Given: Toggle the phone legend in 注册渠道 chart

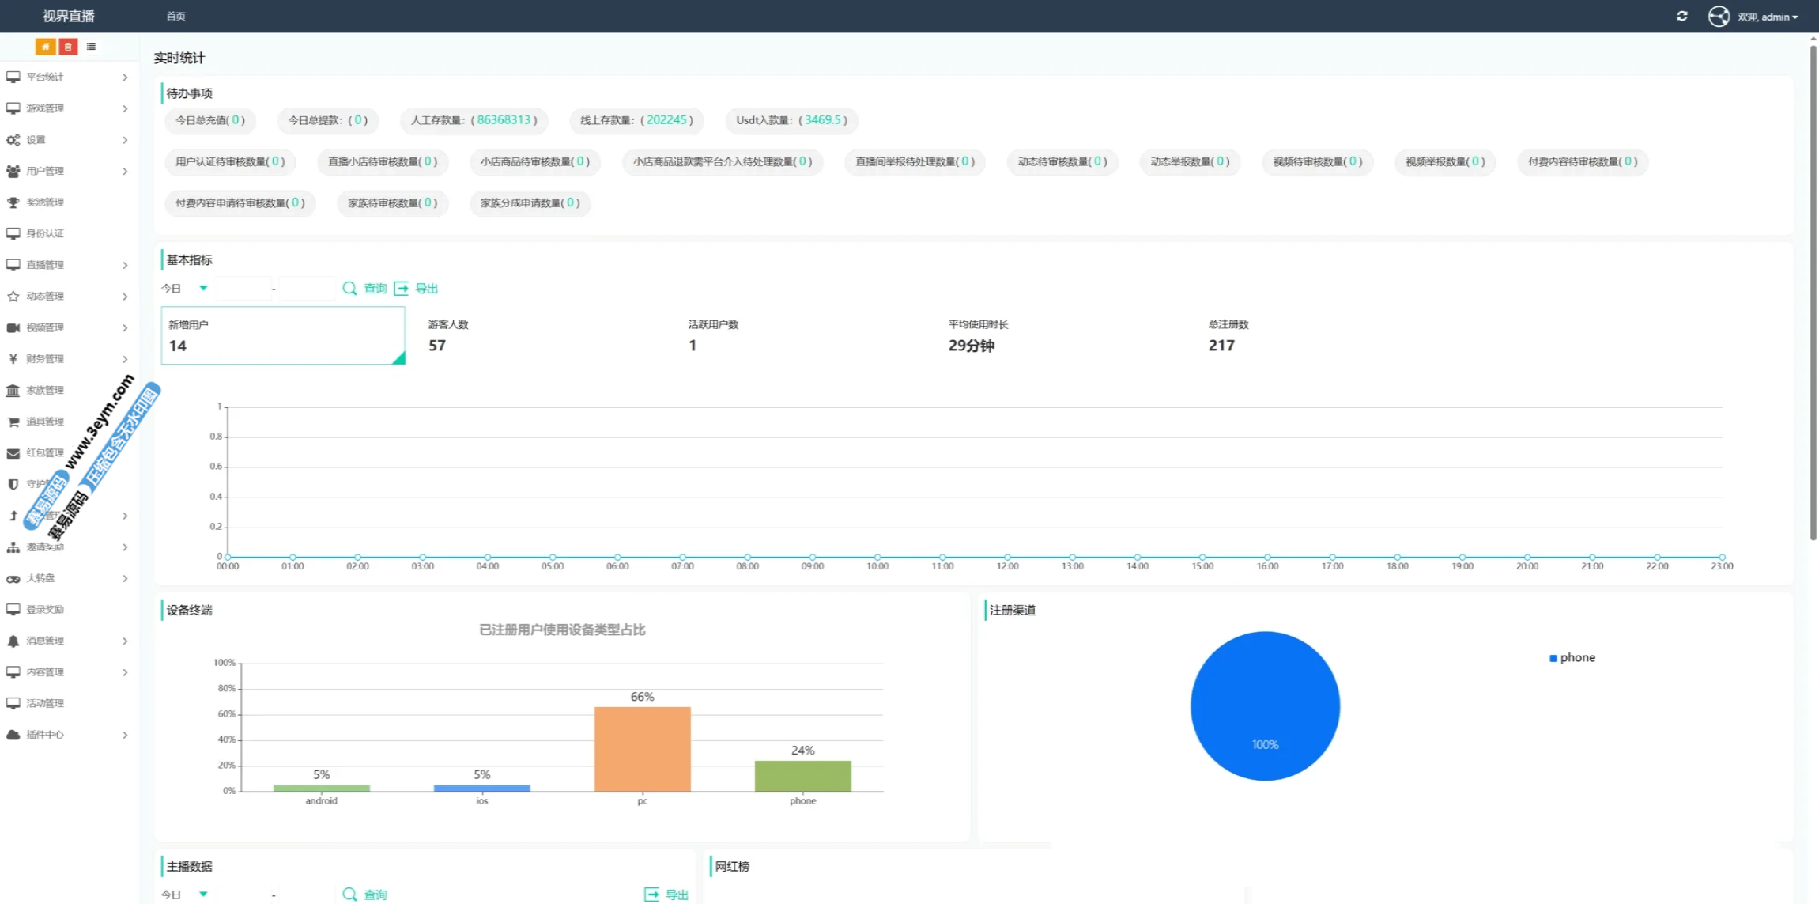Looking at the screenshot, I should (1572, 657).
